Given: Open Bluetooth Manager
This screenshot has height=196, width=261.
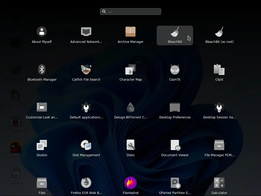Looking at the screenshot, I should pos(42,73).
